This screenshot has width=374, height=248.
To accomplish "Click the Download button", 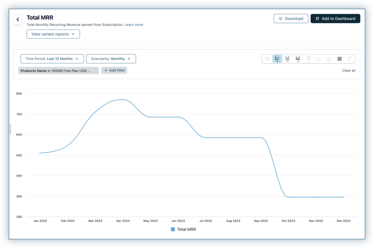I will 291,19.
